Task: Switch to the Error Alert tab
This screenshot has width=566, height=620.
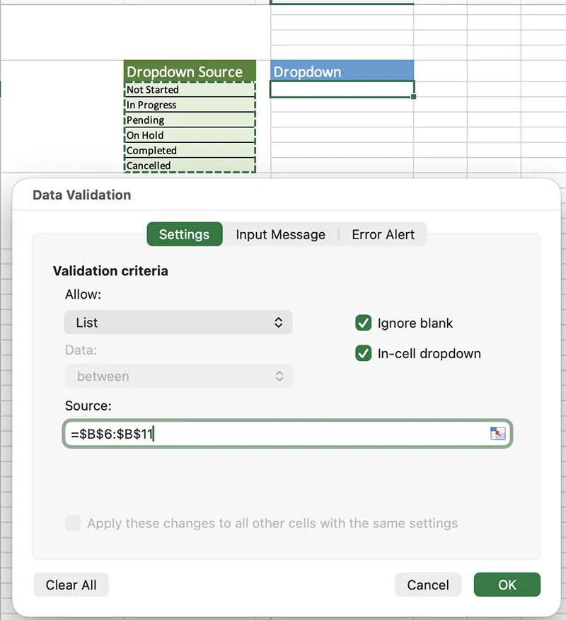Action: (x=383, y=234)
